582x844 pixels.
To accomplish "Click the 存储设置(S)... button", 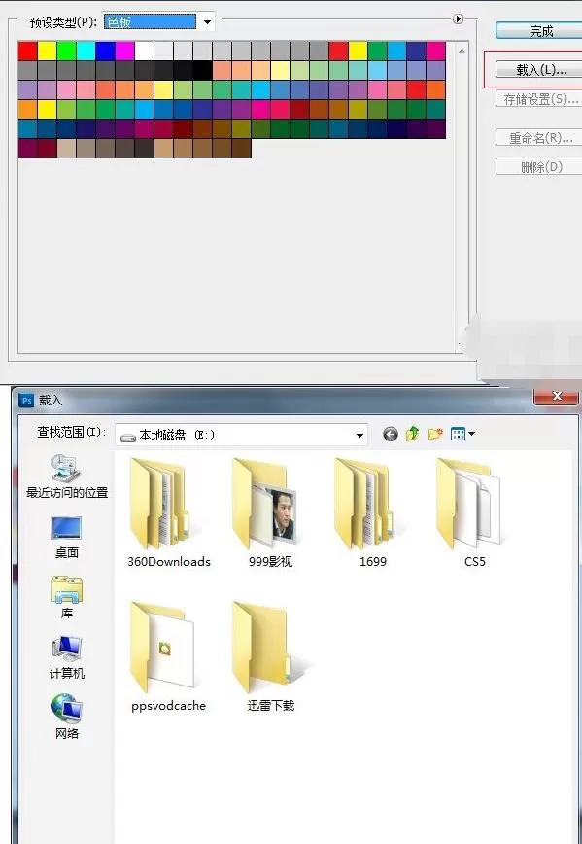I will [540, 99].
